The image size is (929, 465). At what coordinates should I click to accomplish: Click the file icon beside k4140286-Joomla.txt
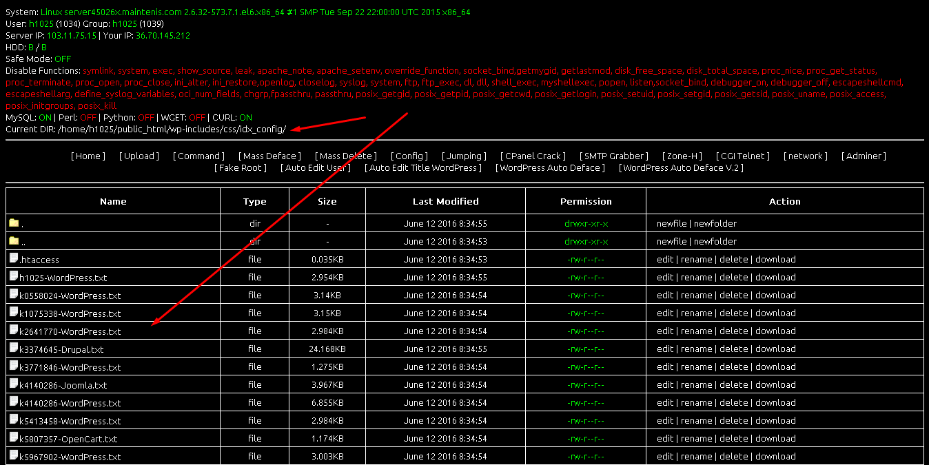[14, 384]
